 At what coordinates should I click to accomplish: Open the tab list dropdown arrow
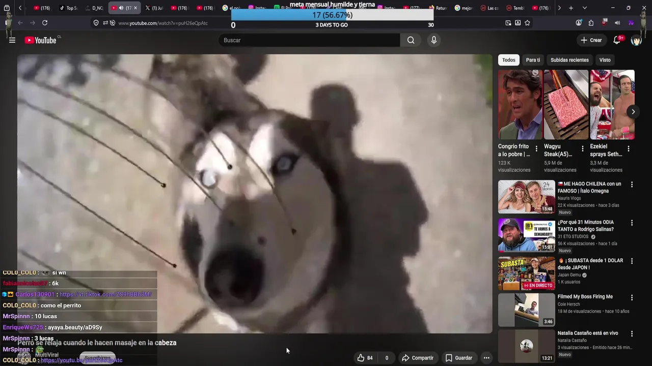tap(584, 8)
